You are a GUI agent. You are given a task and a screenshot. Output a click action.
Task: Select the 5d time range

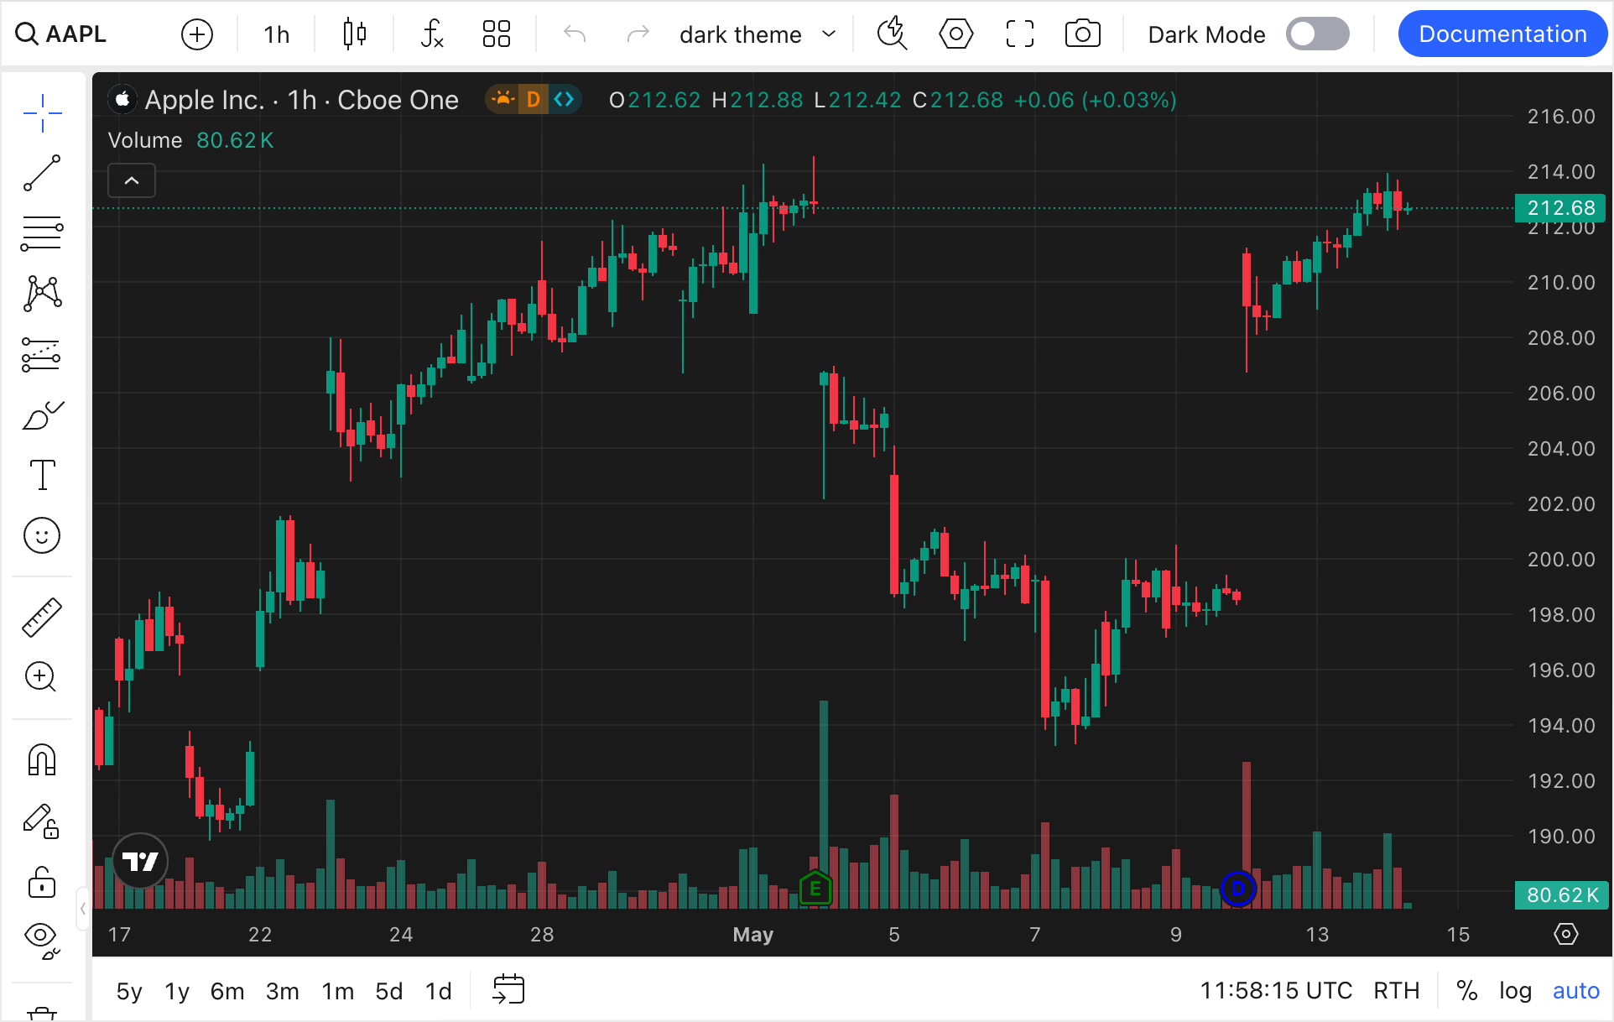tap(388, 991)
